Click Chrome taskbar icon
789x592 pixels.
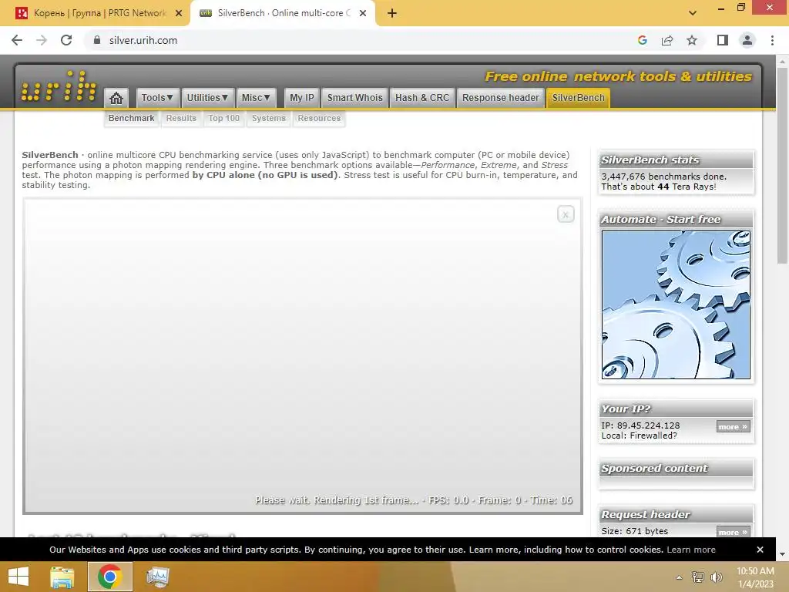pyautogui.click(x=109, y=577)
